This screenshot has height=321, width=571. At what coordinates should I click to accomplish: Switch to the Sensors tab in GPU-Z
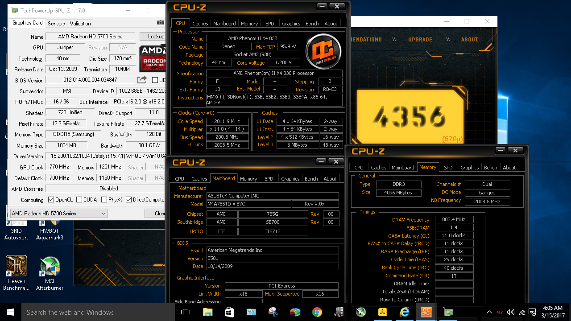pyautogui.click(x=56, y=24)
